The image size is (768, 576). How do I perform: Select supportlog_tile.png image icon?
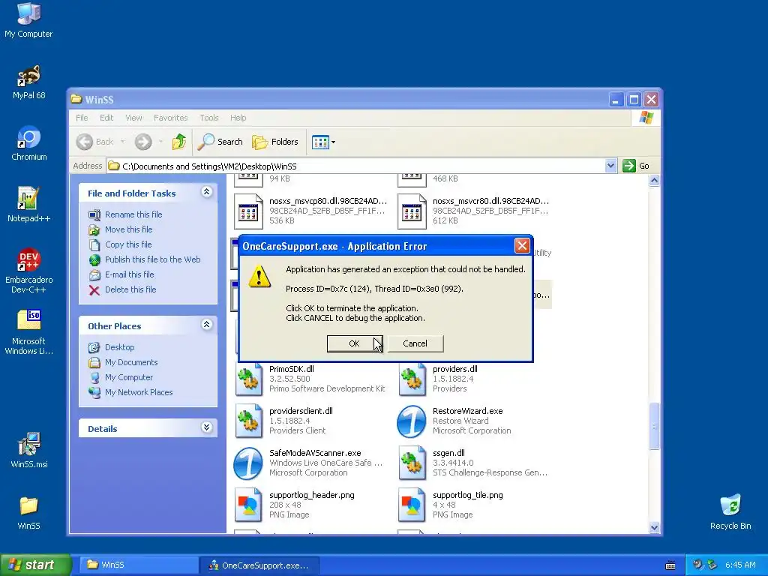(x=412, y=505)
